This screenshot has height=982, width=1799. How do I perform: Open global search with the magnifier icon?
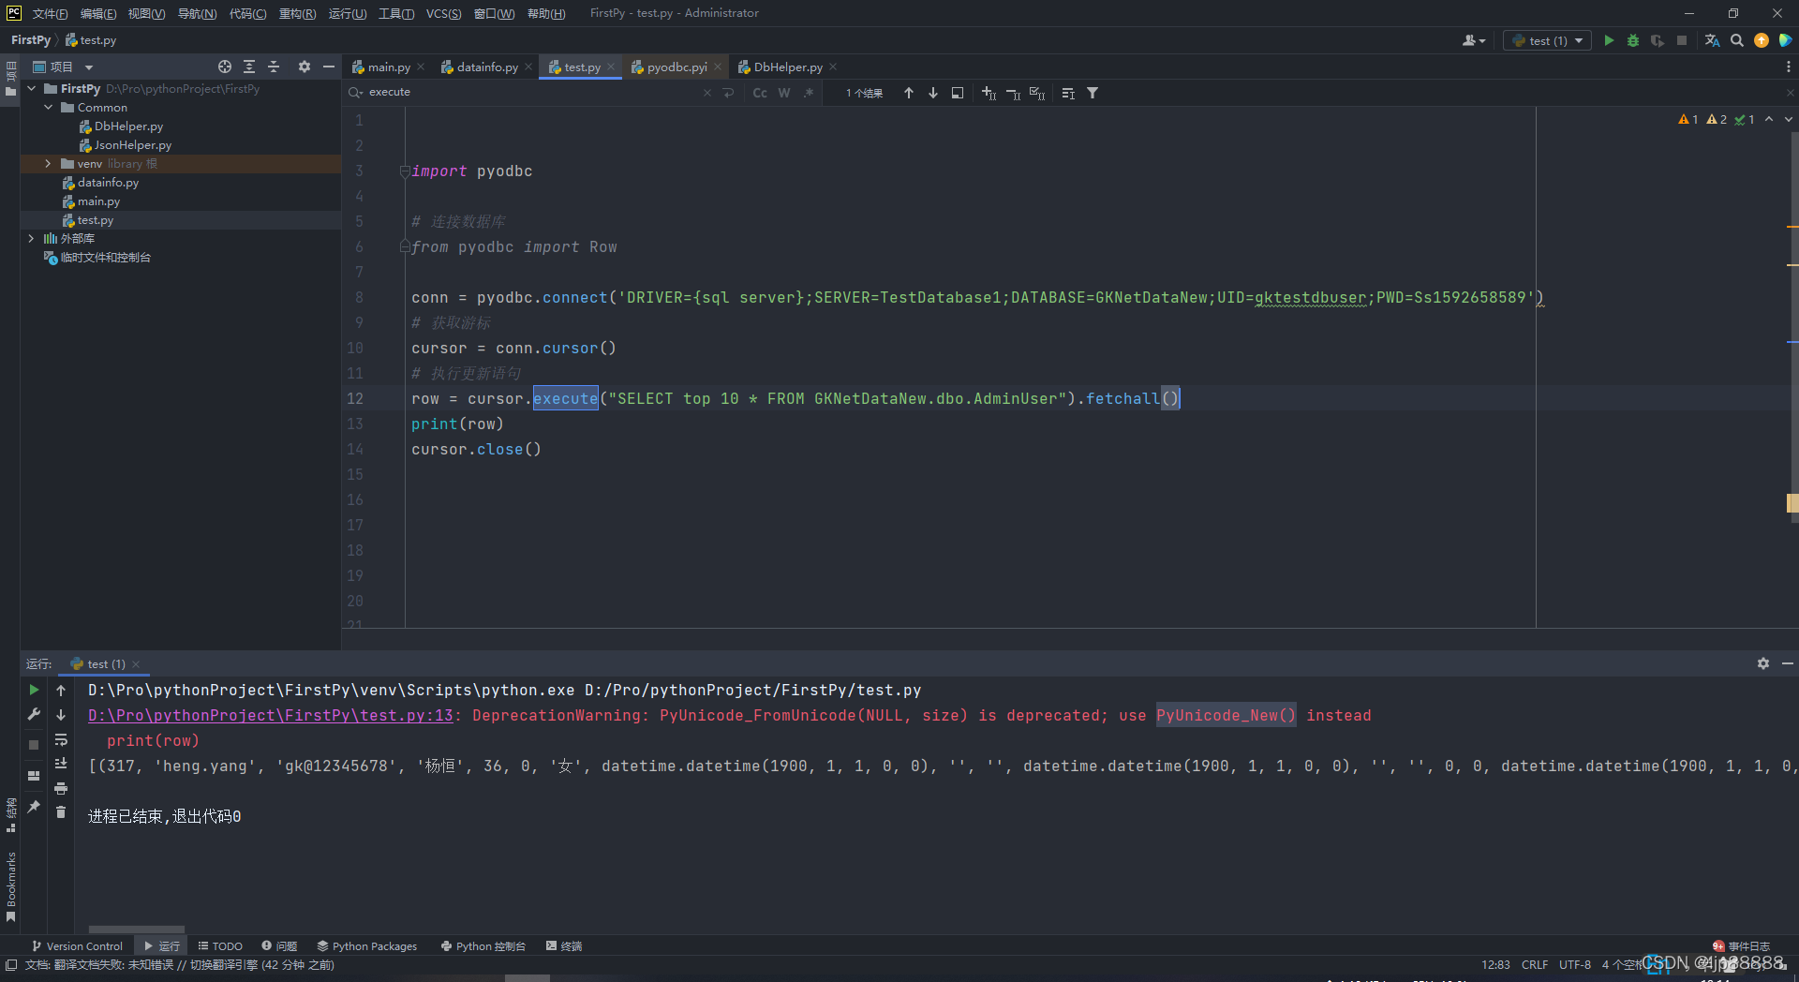coord(1737,40)
